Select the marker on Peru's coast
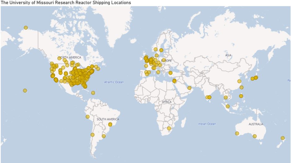This screenshot has width=291, height=163. coord(88,117)
